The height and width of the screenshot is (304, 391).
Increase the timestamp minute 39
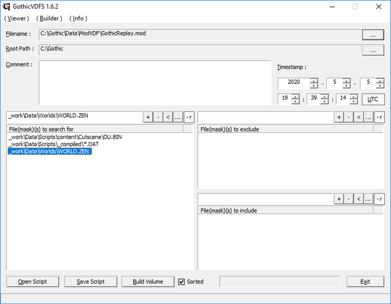[x=324, y=97]
